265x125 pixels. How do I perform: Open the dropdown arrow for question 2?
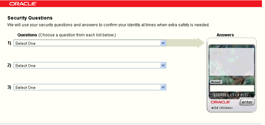point(163,65)
